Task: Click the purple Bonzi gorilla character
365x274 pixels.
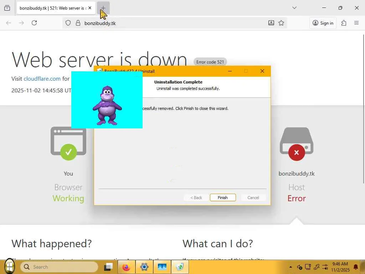Action: coord(107,105)
